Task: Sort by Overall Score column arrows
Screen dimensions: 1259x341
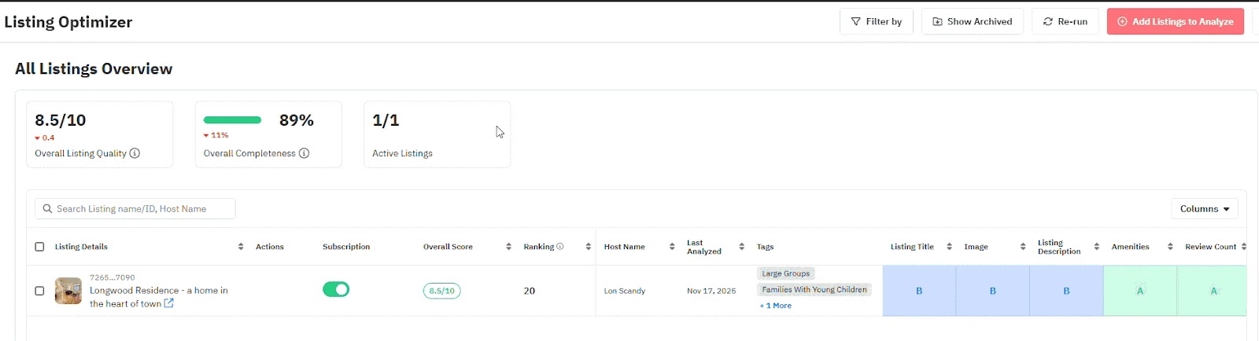Action: 508,247
